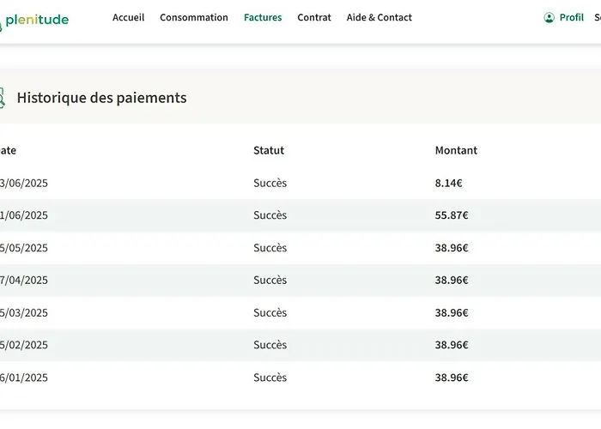The height and width of the screenshot is (429, 601).
Task: Click the Profil user avatar icon
Action: (549, 17)
